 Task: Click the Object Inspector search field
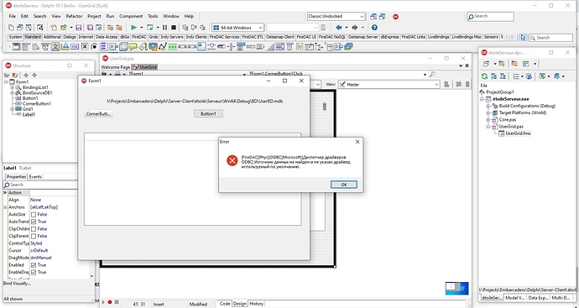click(40, 185)
